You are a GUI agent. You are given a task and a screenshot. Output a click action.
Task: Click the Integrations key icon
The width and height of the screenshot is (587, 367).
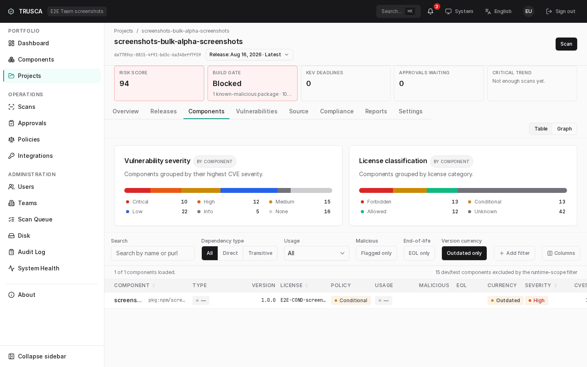pyautogui.click(x=11, y=156)
